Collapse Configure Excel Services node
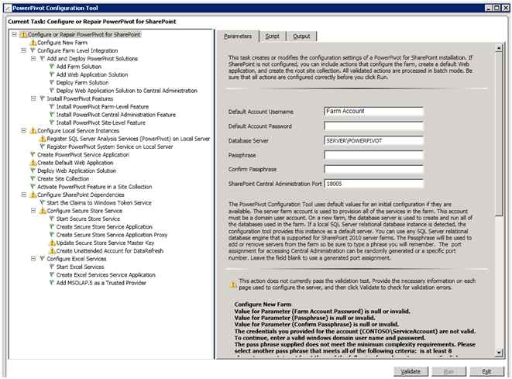The image size is (512, 379). coord(33,259)
